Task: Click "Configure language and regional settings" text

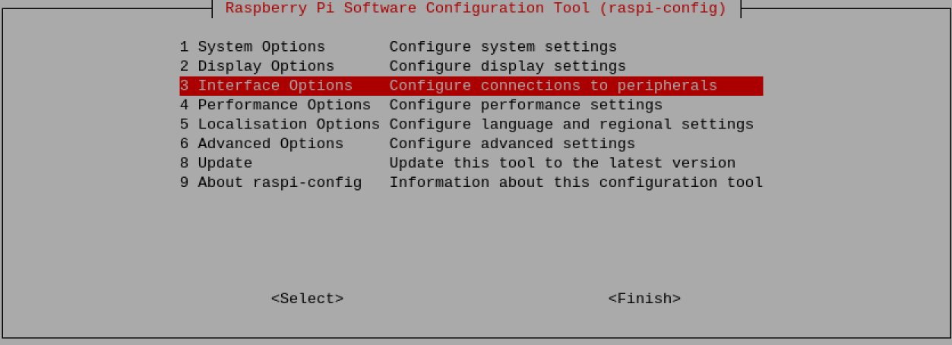Action: [x=571, y=124]
